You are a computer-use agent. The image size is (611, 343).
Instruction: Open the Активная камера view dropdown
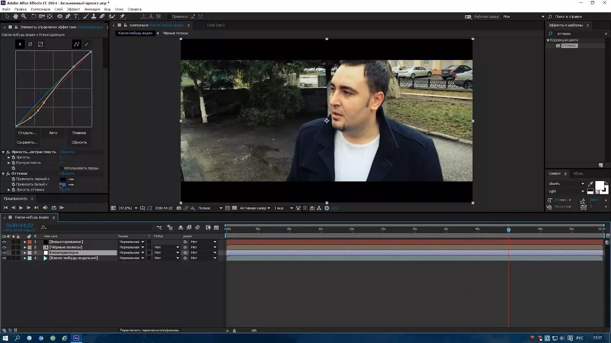[x=255, y=208]
